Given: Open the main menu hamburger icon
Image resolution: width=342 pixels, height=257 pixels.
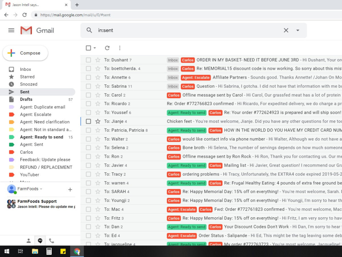Looking at the screenshot, I should coord(11,30).
